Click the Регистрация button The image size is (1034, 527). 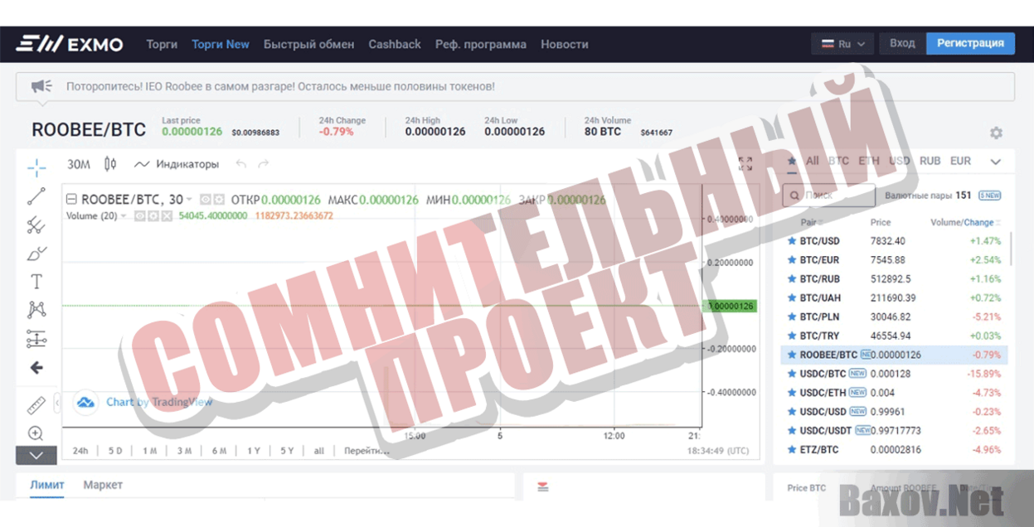click(970, 43)
